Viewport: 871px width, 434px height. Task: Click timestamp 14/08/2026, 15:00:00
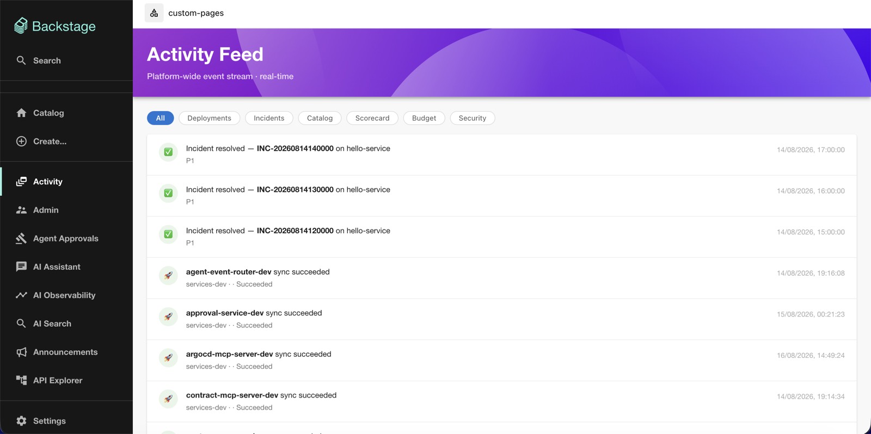pyautogui.click(x=811, y=232)
